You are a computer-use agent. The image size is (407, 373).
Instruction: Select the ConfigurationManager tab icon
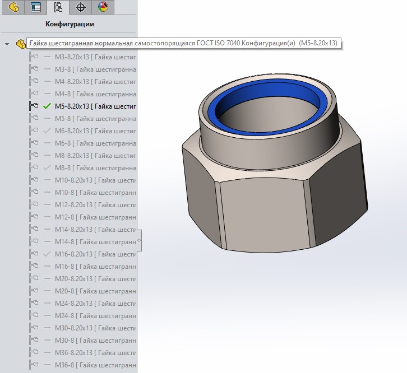pos(58,7)
